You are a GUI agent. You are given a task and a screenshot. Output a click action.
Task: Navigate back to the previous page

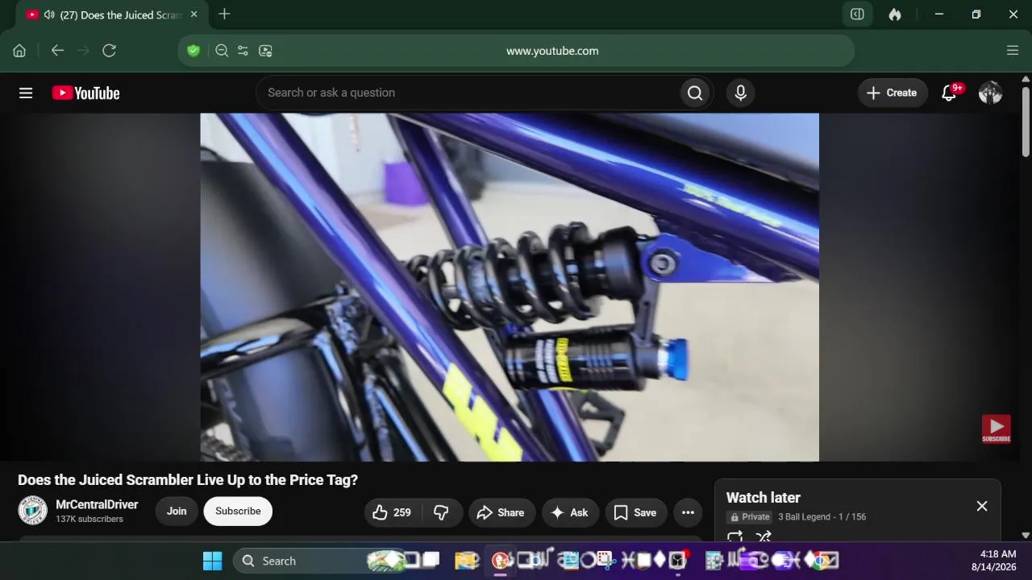pos(57,51)
